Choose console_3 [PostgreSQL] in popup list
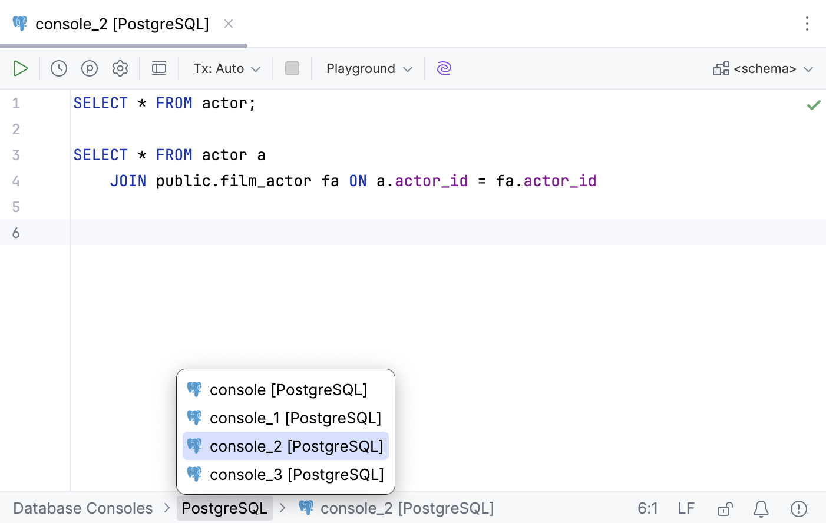Image resolution: width=826 pixels, height=523 pixels. tap(296, 475)
